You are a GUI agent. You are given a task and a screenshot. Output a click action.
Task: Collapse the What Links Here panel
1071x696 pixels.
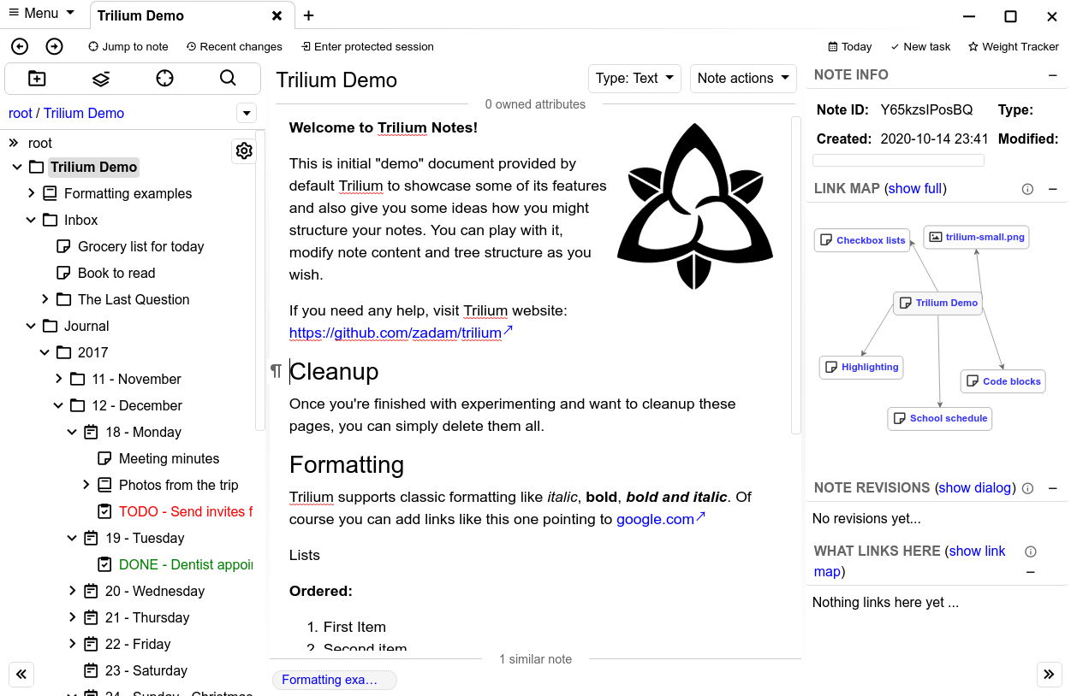pyautogui.click(x=1031, y=572)
